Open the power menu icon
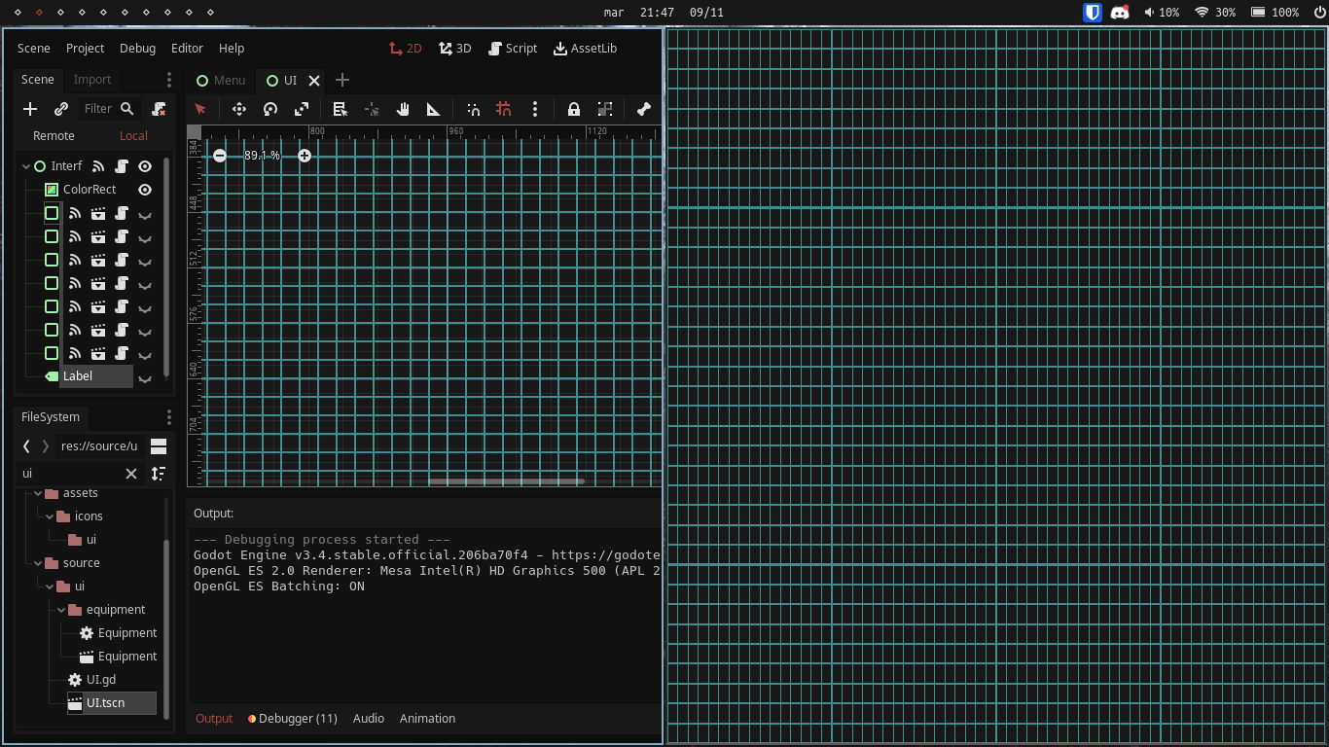Viewport: 1329px width, 747px height. (x=1319, y=13)
